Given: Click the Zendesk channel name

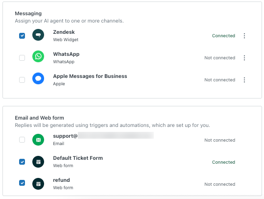Looking at the screenshot, I should pos(64,32).
